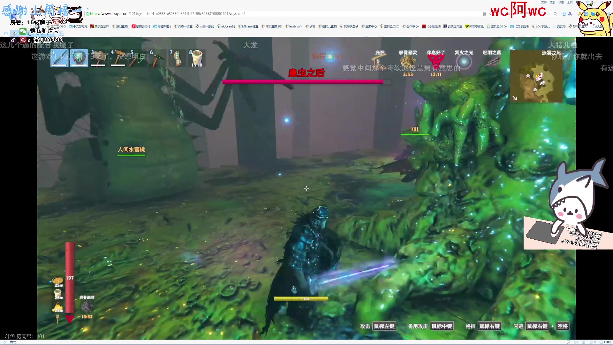
Task: Click the search magnifier icon beside address bar
Action: (555, 14)
